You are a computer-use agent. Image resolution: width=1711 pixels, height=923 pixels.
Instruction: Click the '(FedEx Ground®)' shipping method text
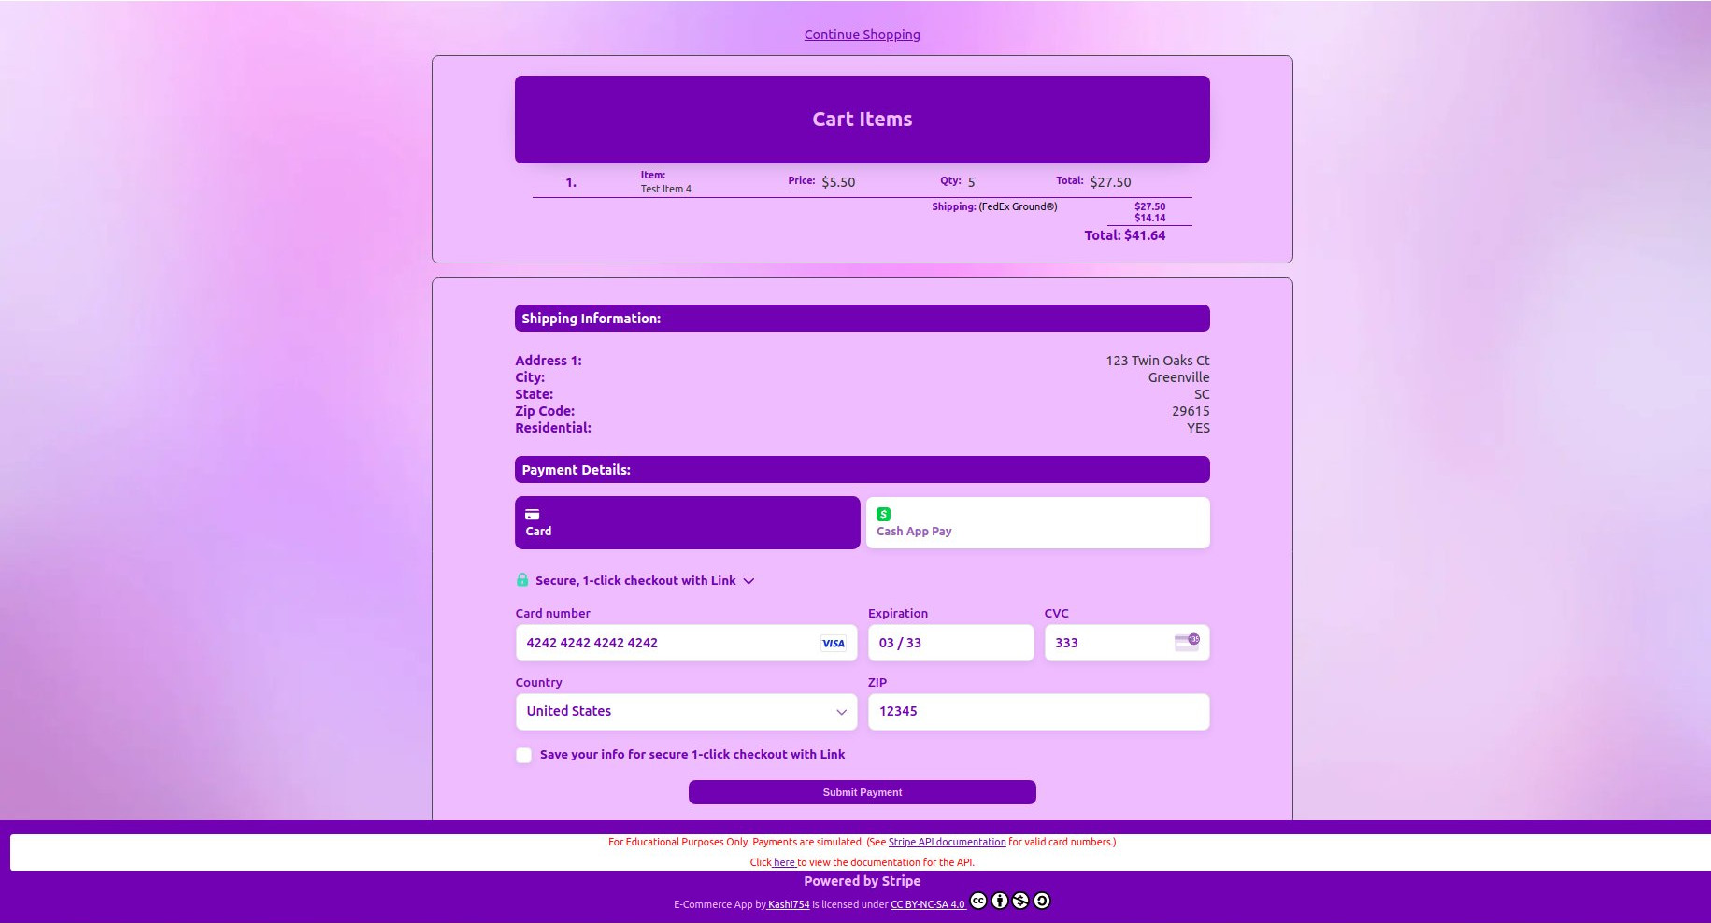(1018, 206)
